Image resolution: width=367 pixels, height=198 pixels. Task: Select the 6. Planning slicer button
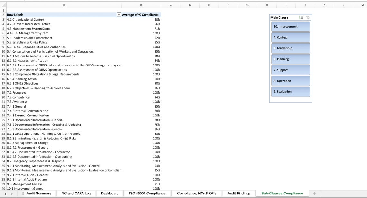[x=290, y=59]
